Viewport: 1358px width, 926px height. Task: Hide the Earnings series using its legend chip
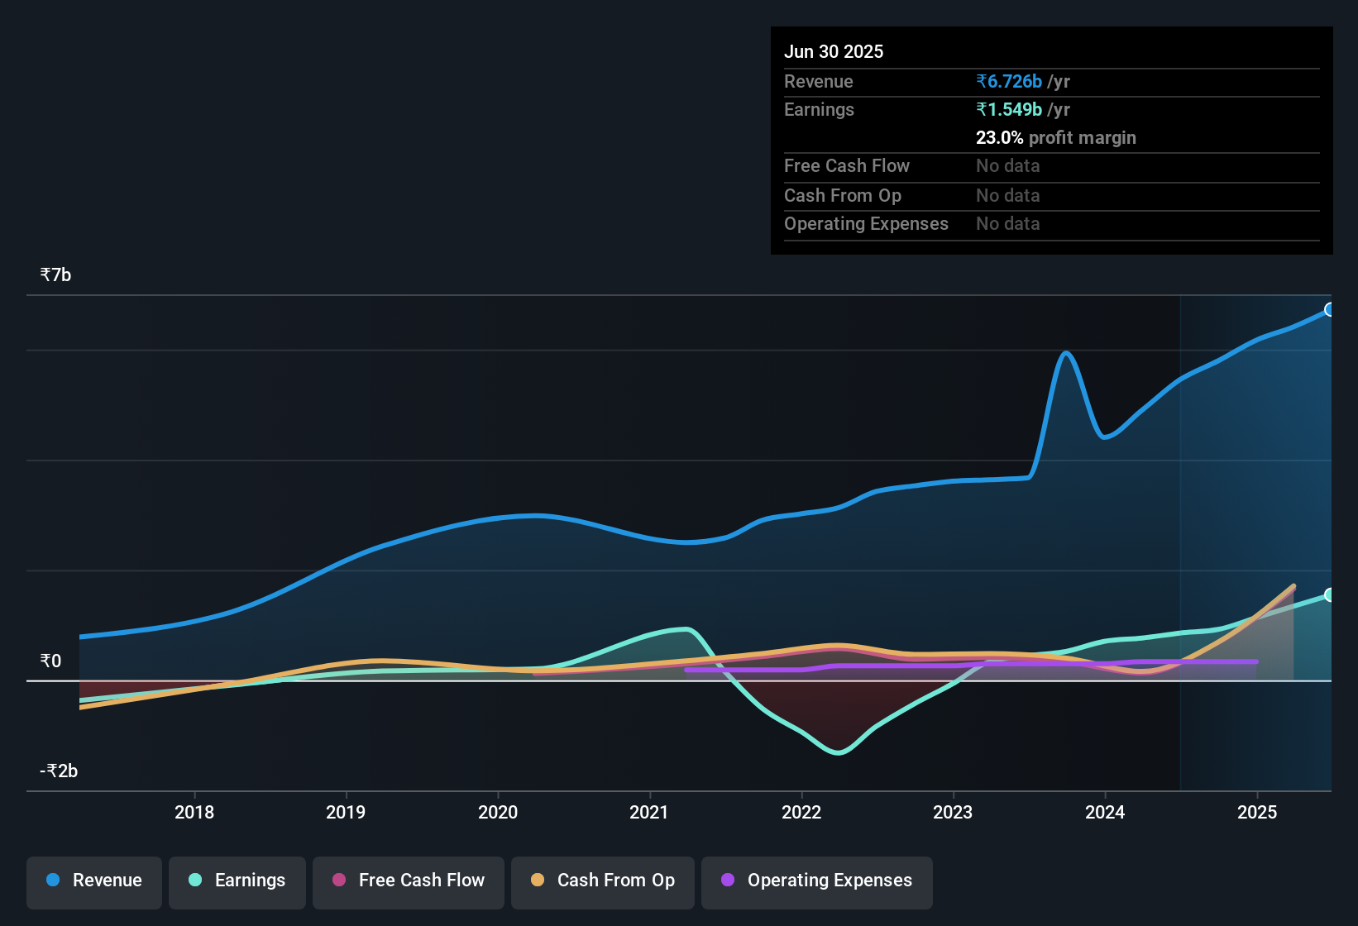(237, 881)
